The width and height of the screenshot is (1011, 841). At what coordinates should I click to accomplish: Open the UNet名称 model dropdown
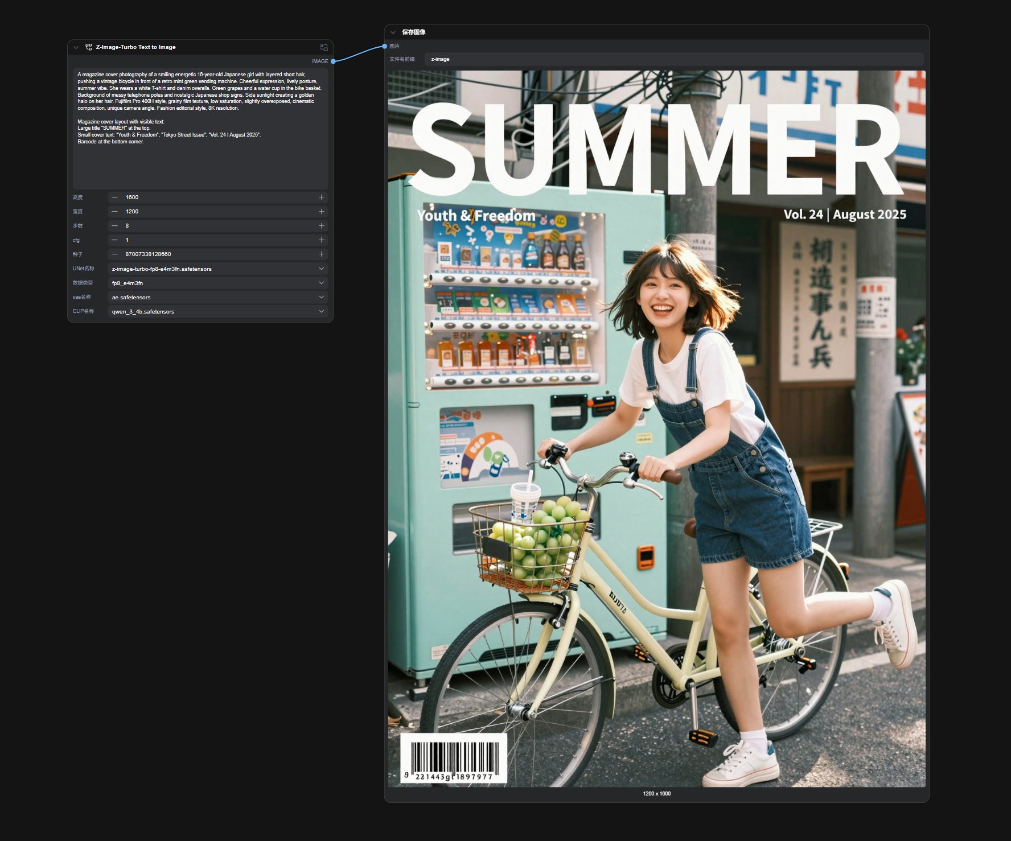[x=217, y=269]
